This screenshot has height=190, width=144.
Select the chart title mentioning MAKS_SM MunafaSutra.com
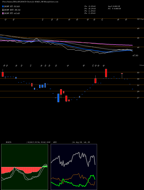click(x=30, y=2)
